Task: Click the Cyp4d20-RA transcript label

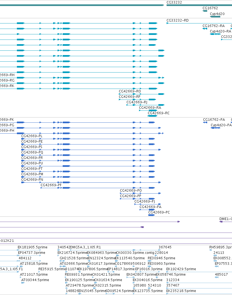Action: pyautogui.click(x=220, y=31)
